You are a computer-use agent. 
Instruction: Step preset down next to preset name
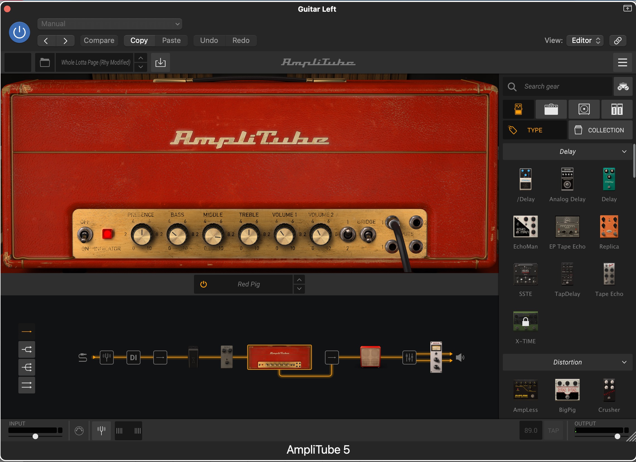tap(141, 67)
